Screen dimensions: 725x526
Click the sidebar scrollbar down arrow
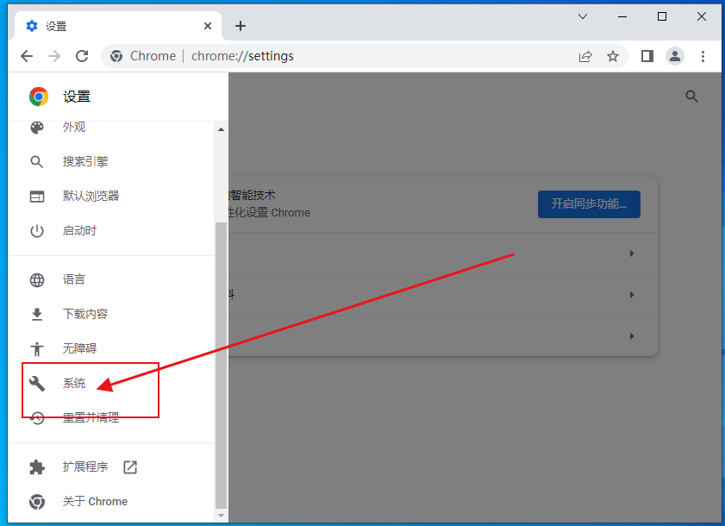pos(221,516)
